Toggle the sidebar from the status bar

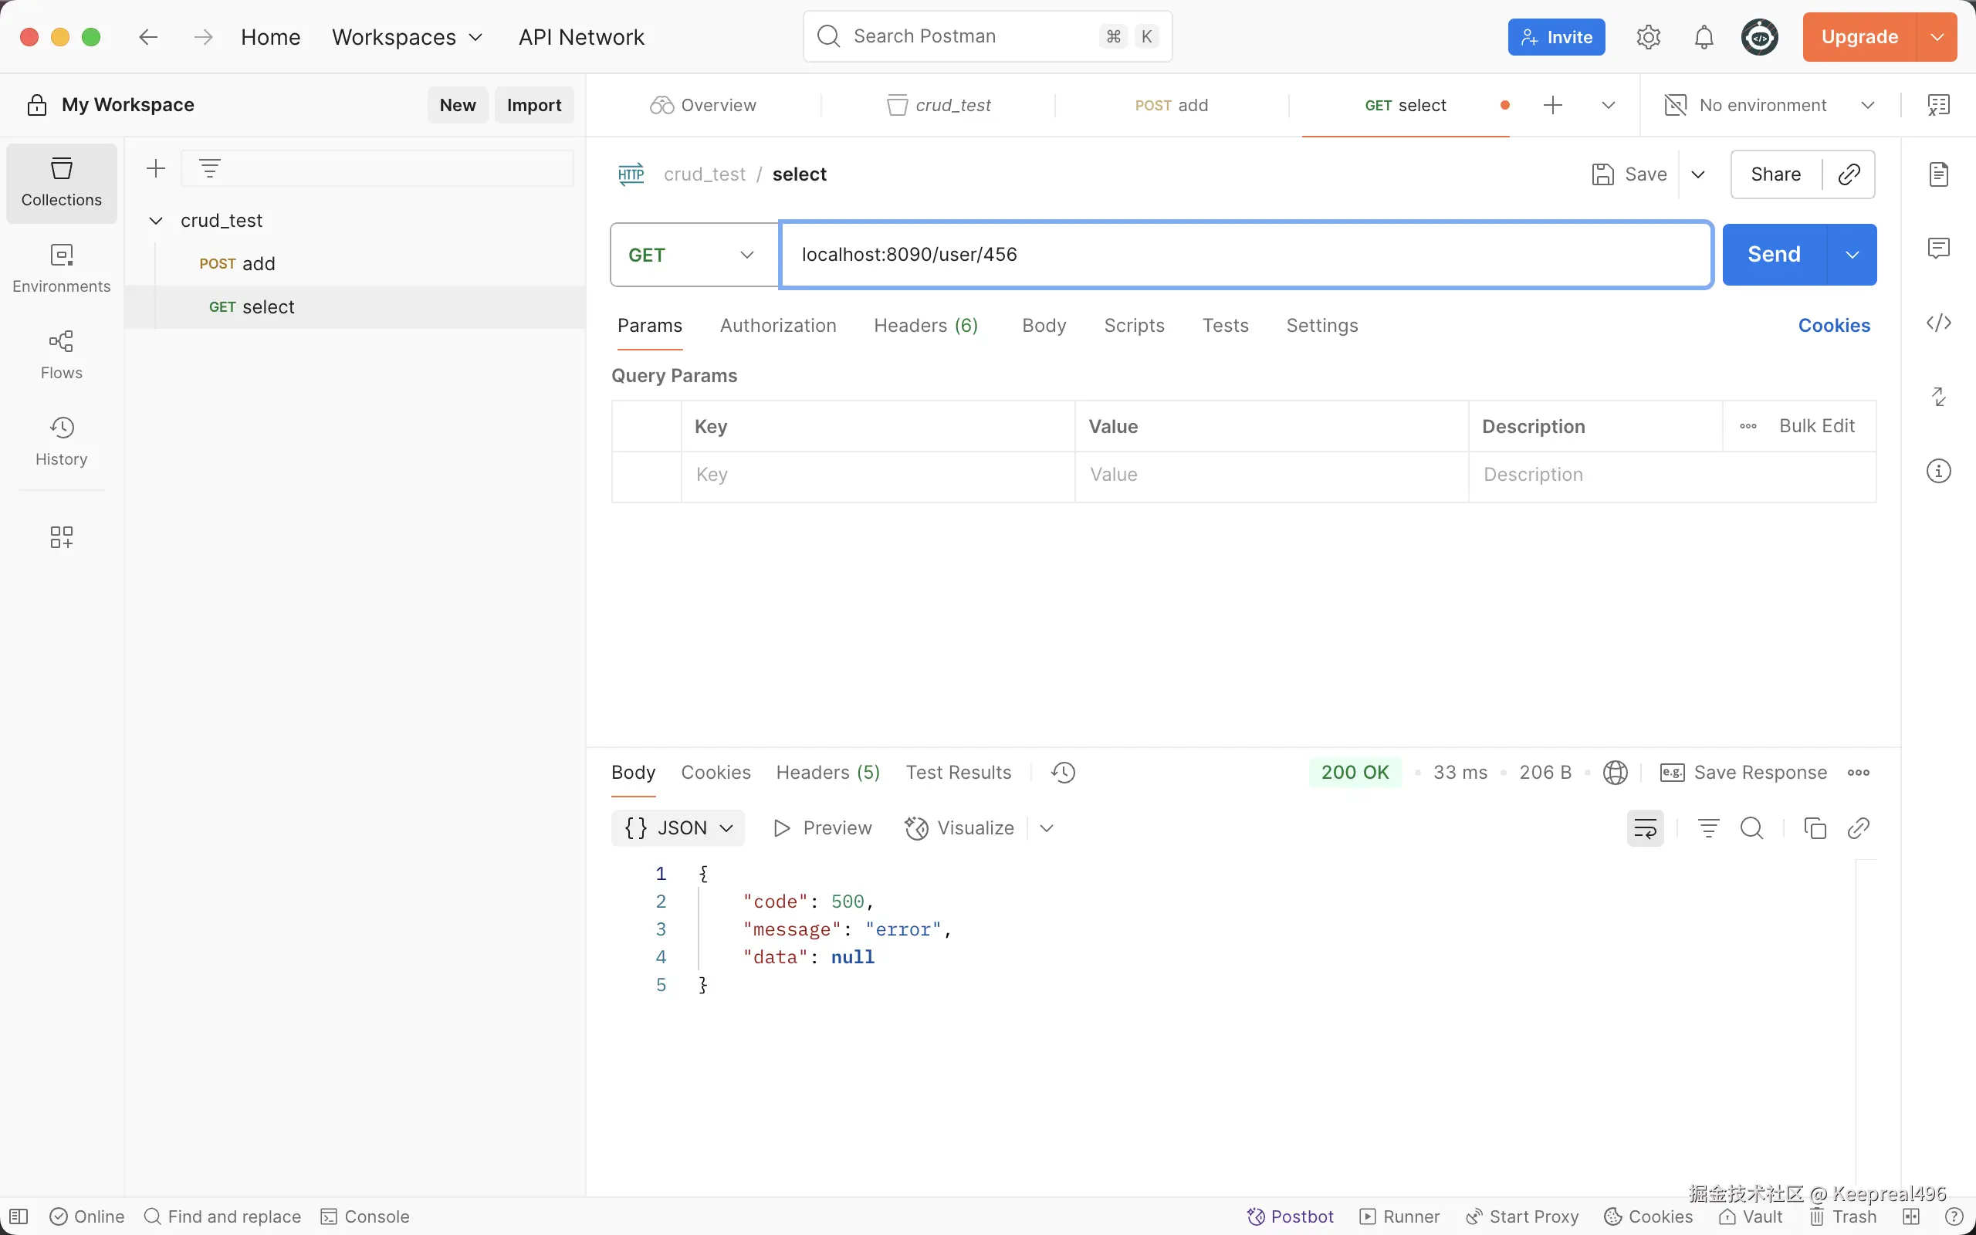19,1216
